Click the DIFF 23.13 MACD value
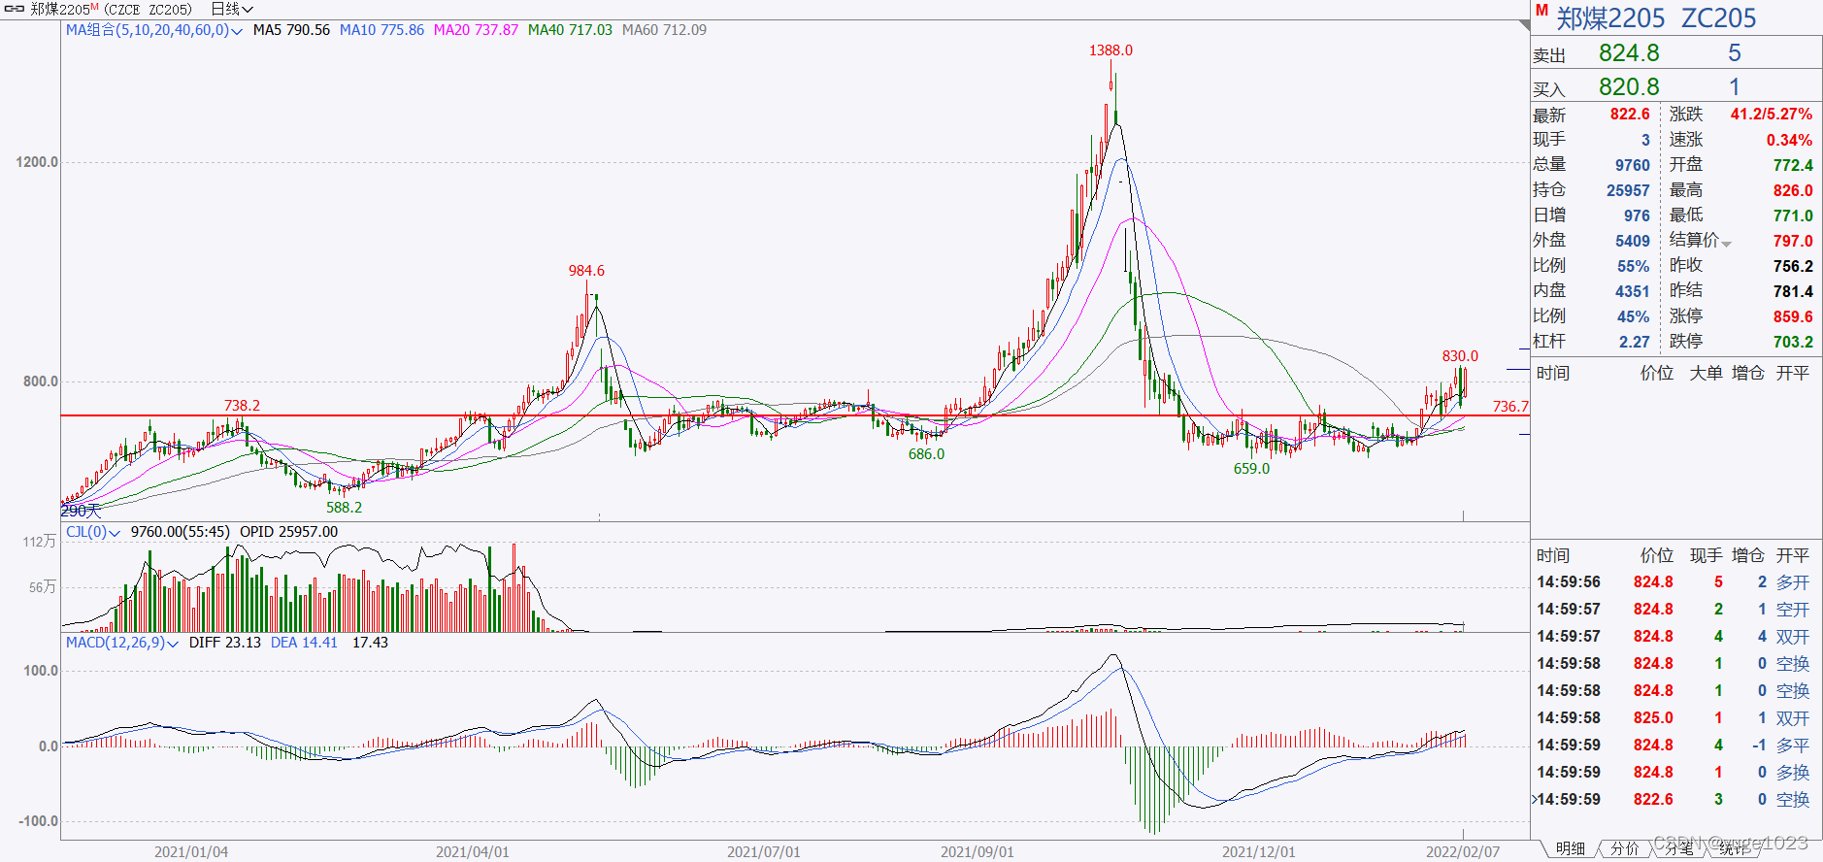Image resolution: width=1823 pixels, height=862 pixels. point(224,643)
